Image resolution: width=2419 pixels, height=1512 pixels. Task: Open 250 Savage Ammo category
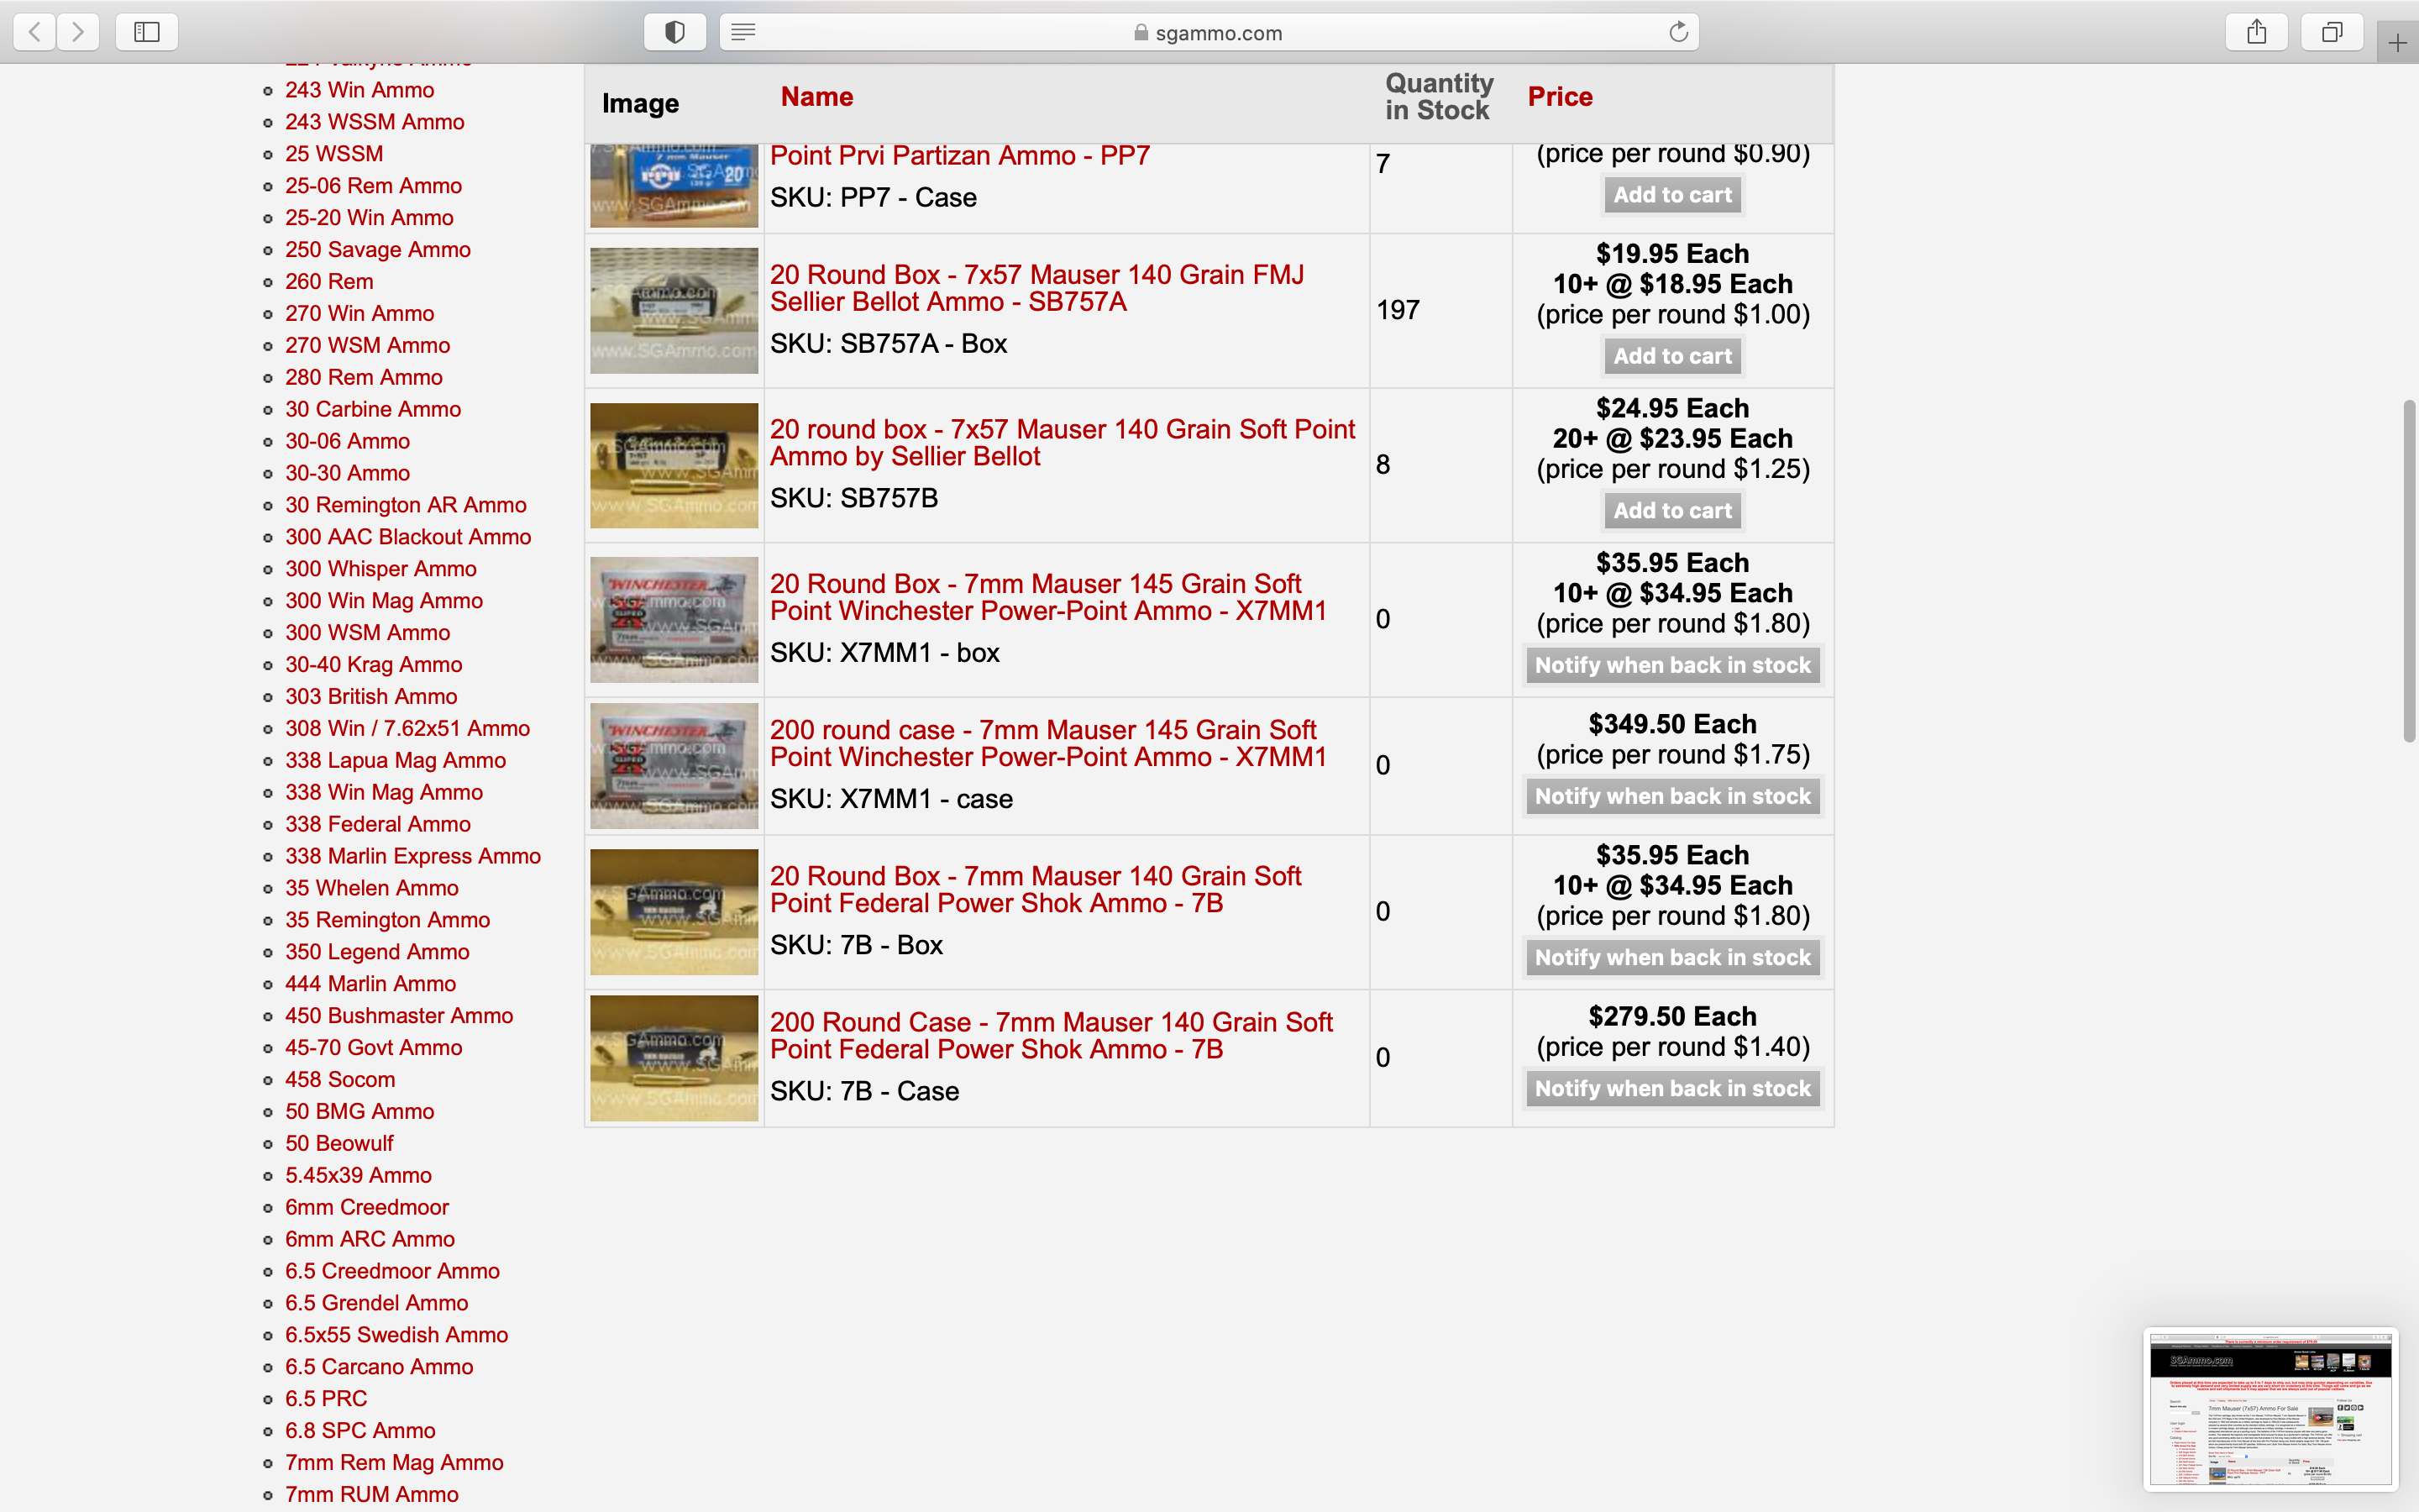378,250
